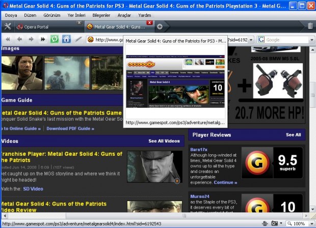
Task: Open the Guns of the Patriots Game guide link
Action: (62, 112)
